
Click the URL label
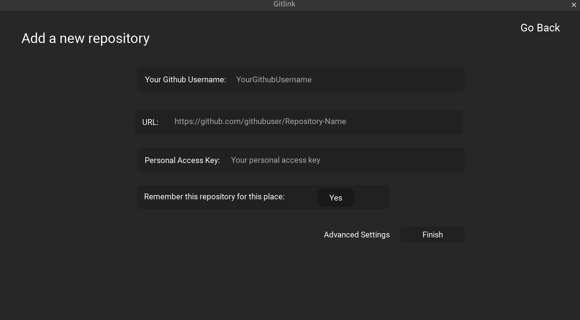click(150, 122)
